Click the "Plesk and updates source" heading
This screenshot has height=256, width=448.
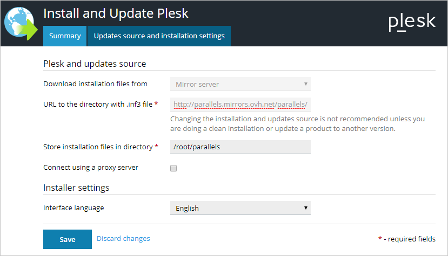(95, 64)
